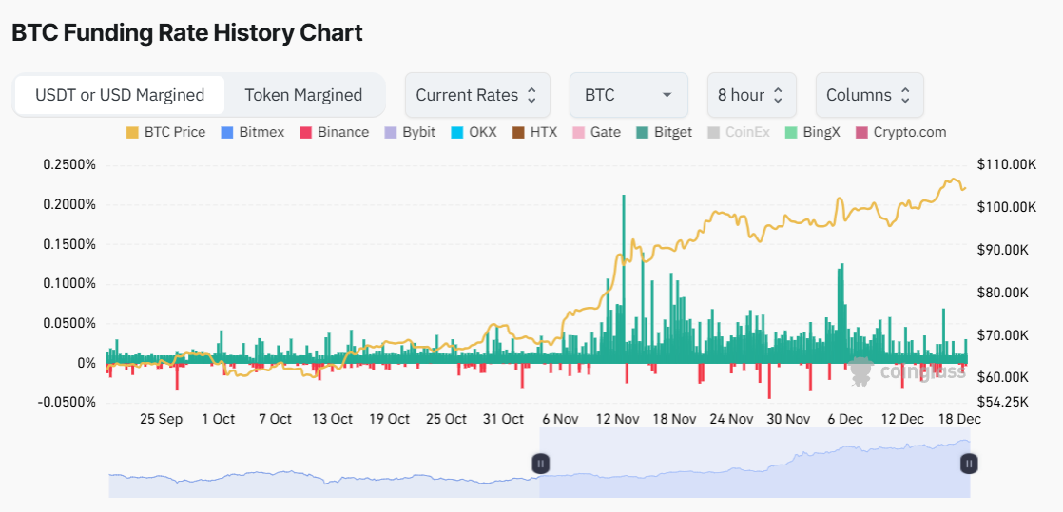Click the 25 Sep date label
This screenshot has height=512, width=1063.
(162, 419)
